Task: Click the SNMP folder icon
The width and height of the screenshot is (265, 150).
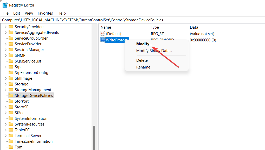Action: pos(11,55)
